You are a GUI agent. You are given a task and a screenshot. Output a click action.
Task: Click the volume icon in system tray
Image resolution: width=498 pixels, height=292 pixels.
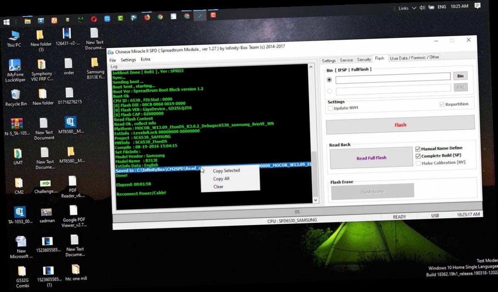[x=422, y=7]
